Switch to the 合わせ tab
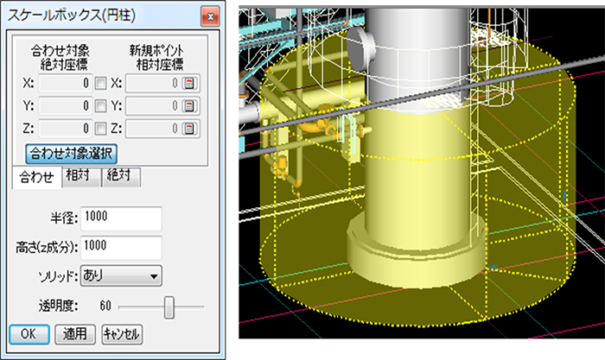Screen dimensions: 605x360 (x=36, y=175)
